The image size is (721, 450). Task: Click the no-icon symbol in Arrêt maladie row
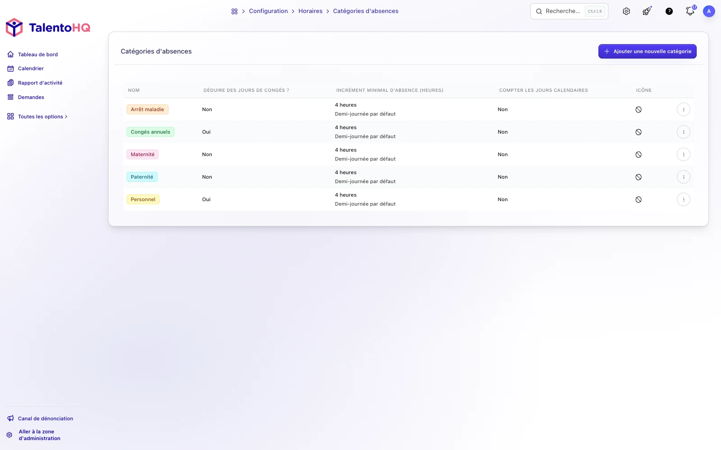639,109
